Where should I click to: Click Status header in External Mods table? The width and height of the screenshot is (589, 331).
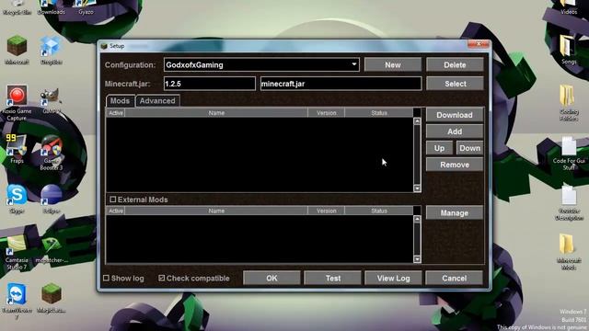point(378,211)
